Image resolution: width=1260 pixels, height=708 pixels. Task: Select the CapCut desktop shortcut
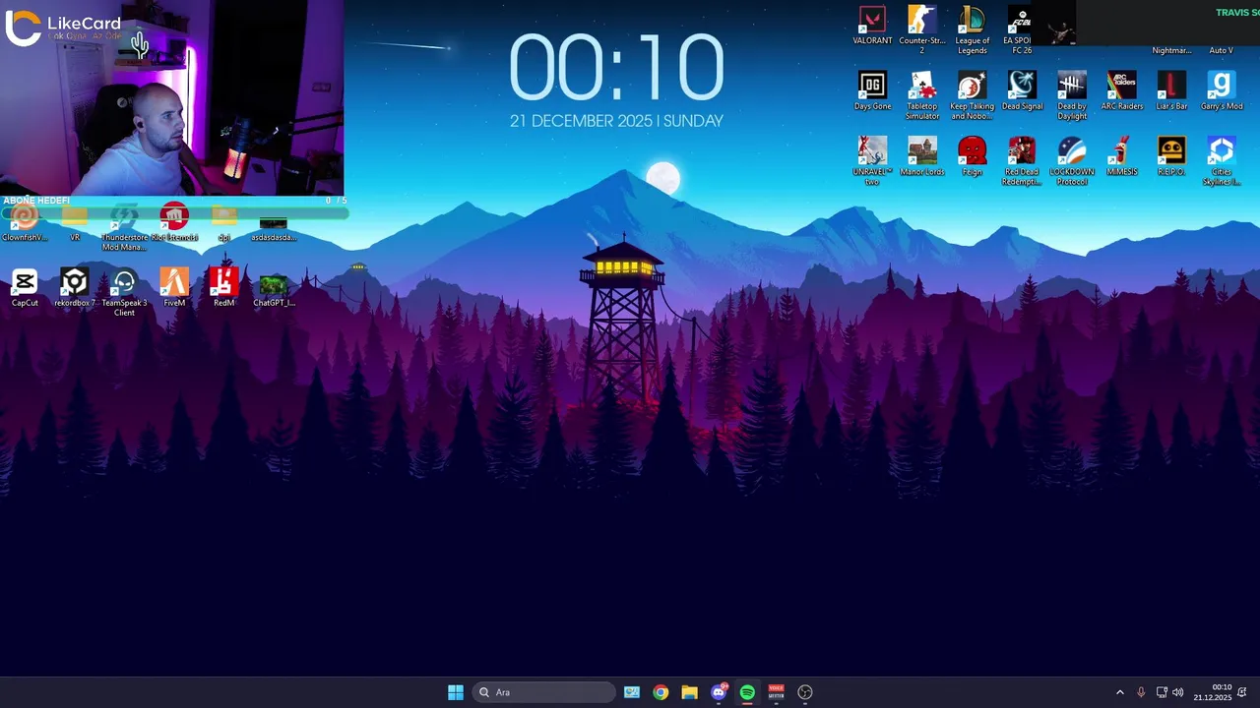click(x=25, y=288)
